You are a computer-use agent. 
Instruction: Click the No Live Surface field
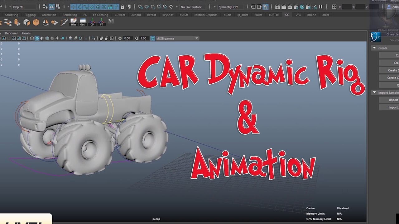[x=192, y=7]
